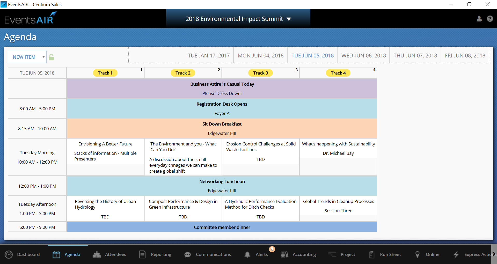Restore down the application window
This screenshot has height=264, width=497.
pos(469,4)
